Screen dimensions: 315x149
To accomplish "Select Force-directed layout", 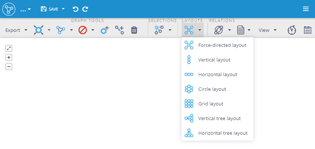I will pos(217,45).
